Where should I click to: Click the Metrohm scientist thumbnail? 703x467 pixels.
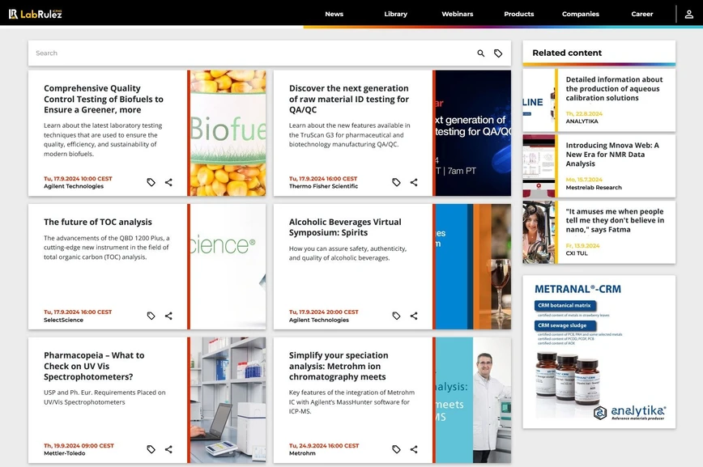tap(473, 400)
